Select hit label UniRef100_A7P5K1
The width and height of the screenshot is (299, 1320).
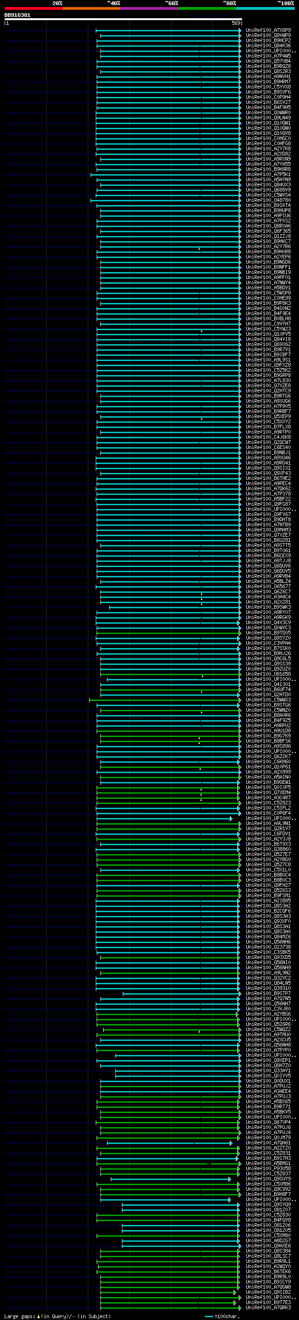point(268,174)
